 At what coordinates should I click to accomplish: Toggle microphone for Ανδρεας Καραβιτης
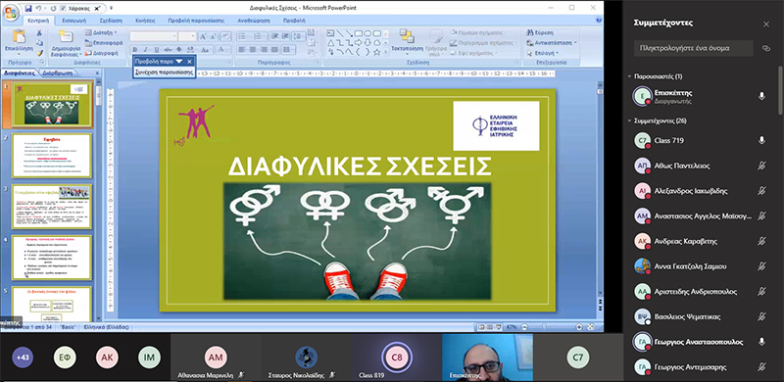[761, 242]
